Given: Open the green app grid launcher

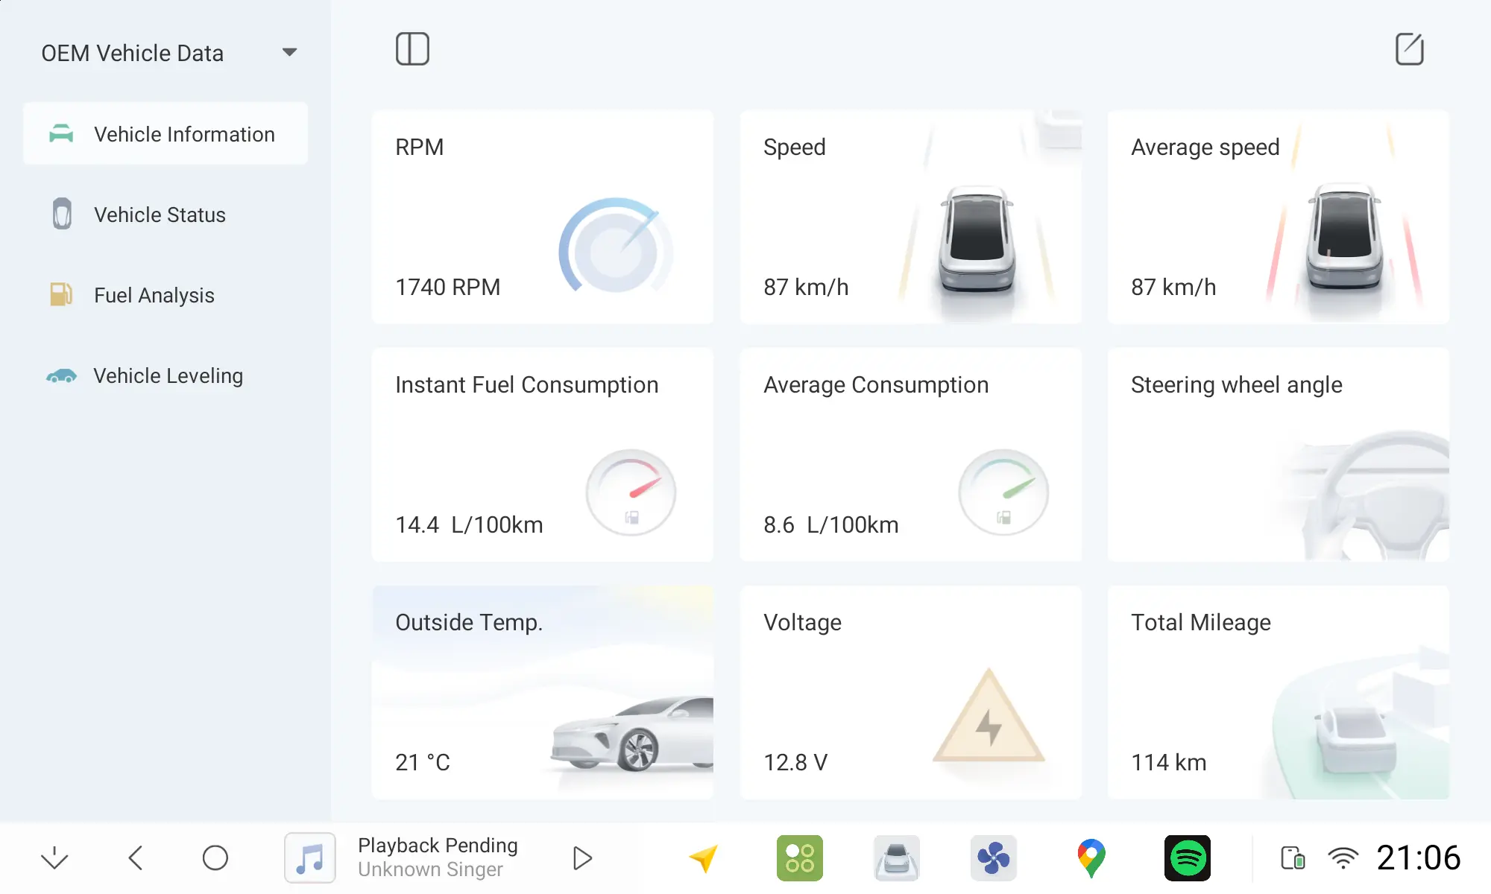Looking at the screenshot, I should [799, 857].
